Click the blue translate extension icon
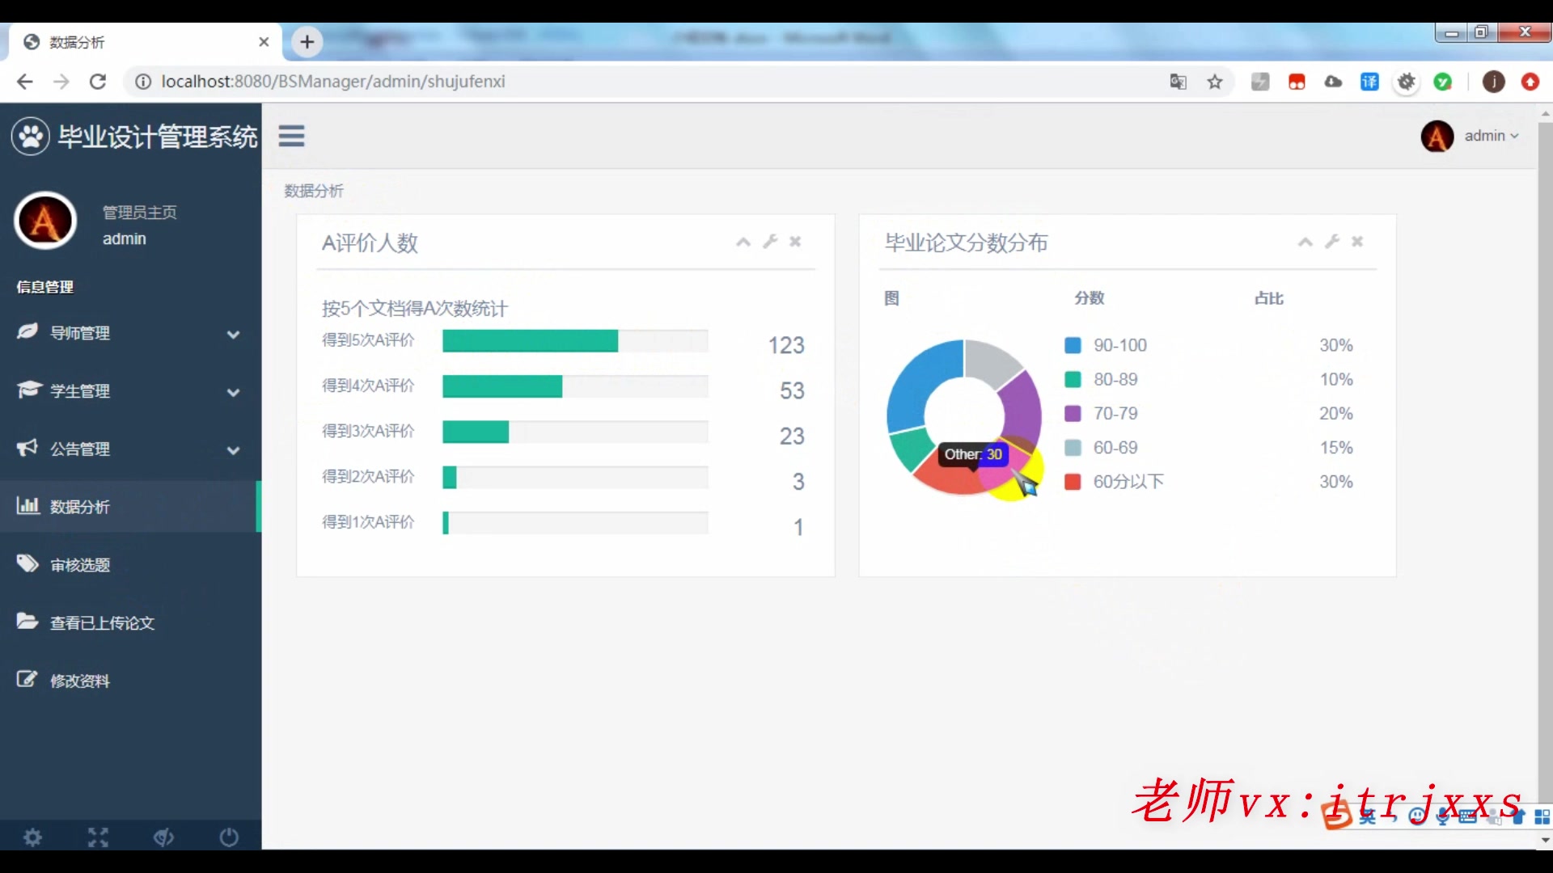Screen dimensions: 1553x873 [1369, 82]
